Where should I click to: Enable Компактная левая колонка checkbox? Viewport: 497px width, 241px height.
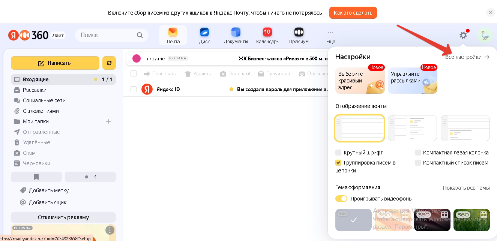click(418, 153)
